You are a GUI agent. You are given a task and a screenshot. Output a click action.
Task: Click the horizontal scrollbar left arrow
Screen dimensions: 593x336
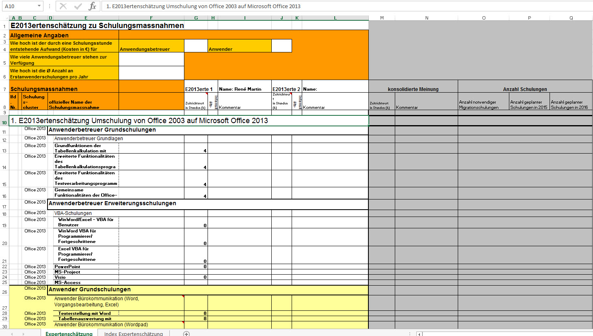tap(420, 334)
